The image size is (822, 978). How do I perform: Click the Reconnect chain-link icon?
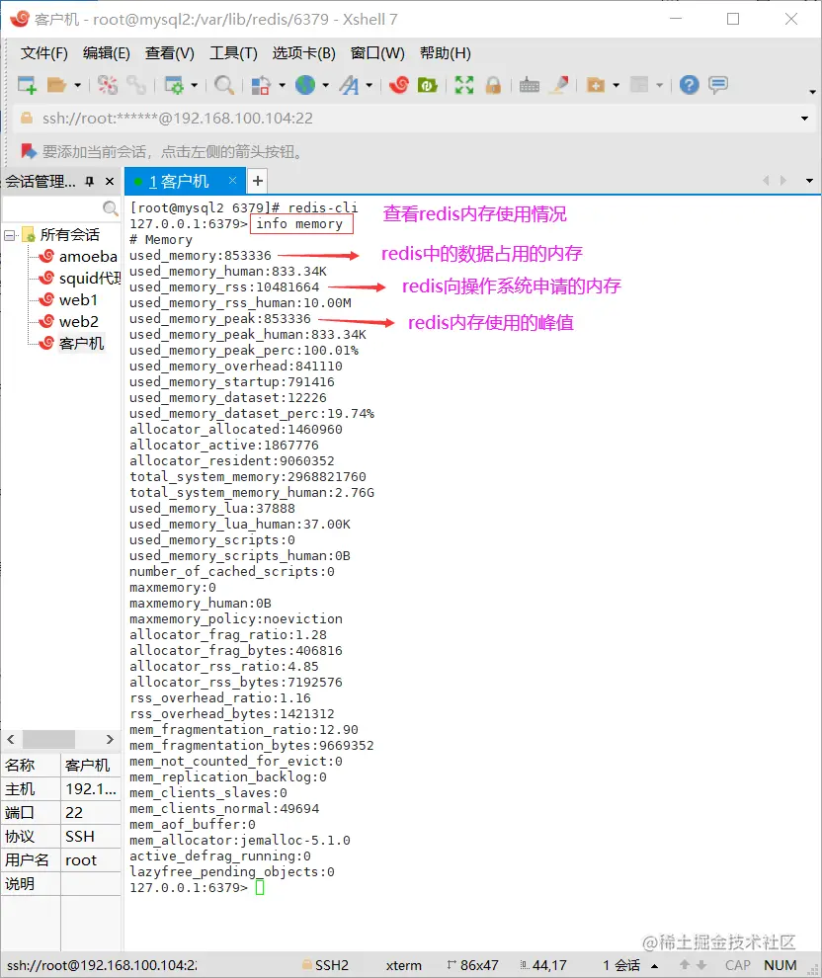pyautogui.click(x=136, y=85)
